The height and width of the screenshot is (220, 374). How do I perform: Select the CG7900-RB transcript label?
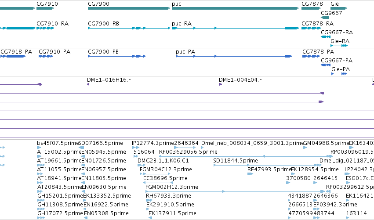coord(104,24)
